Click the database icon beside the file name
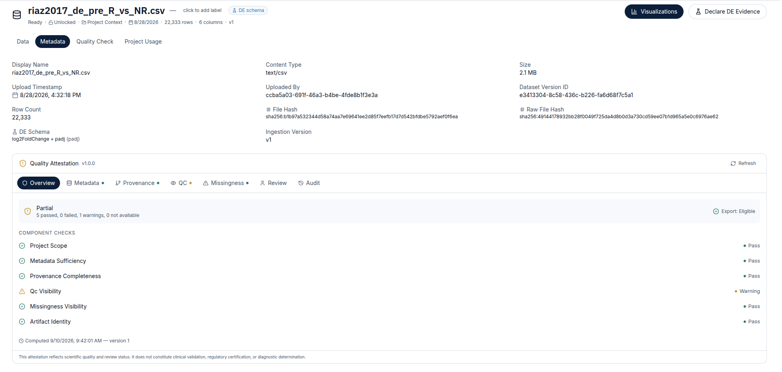782x372 pixels. tap(17, 15)
